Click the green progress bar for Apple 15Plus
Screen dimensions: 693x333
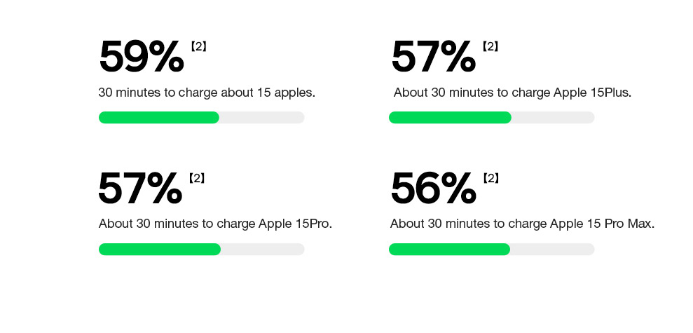pyautogui.click(x=450, y=118)
